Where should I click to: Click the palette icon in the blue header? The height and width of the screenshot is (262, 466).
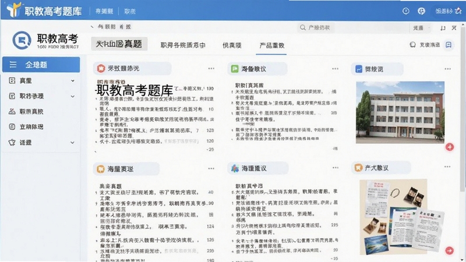(421, 11)
